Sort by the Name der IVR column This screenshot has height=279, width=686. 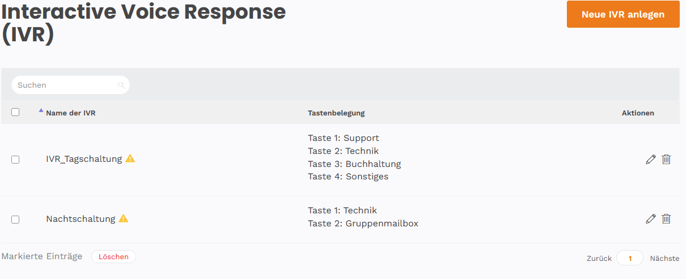[70, 113]
